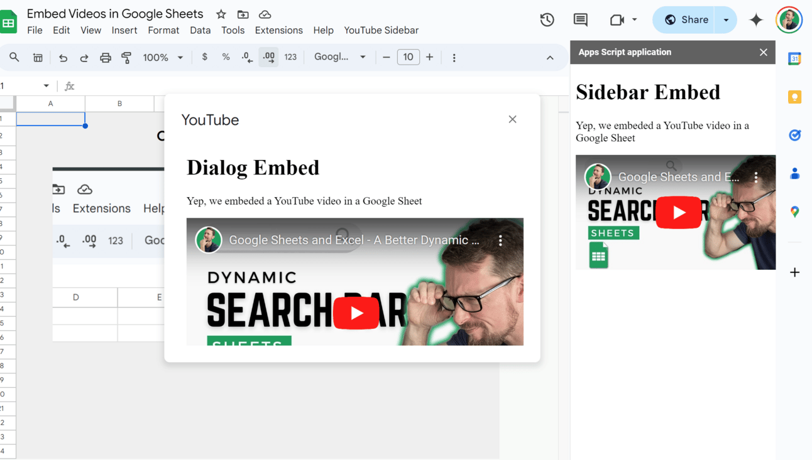
Task: Decrease decimal places
Action: point(247,57)
